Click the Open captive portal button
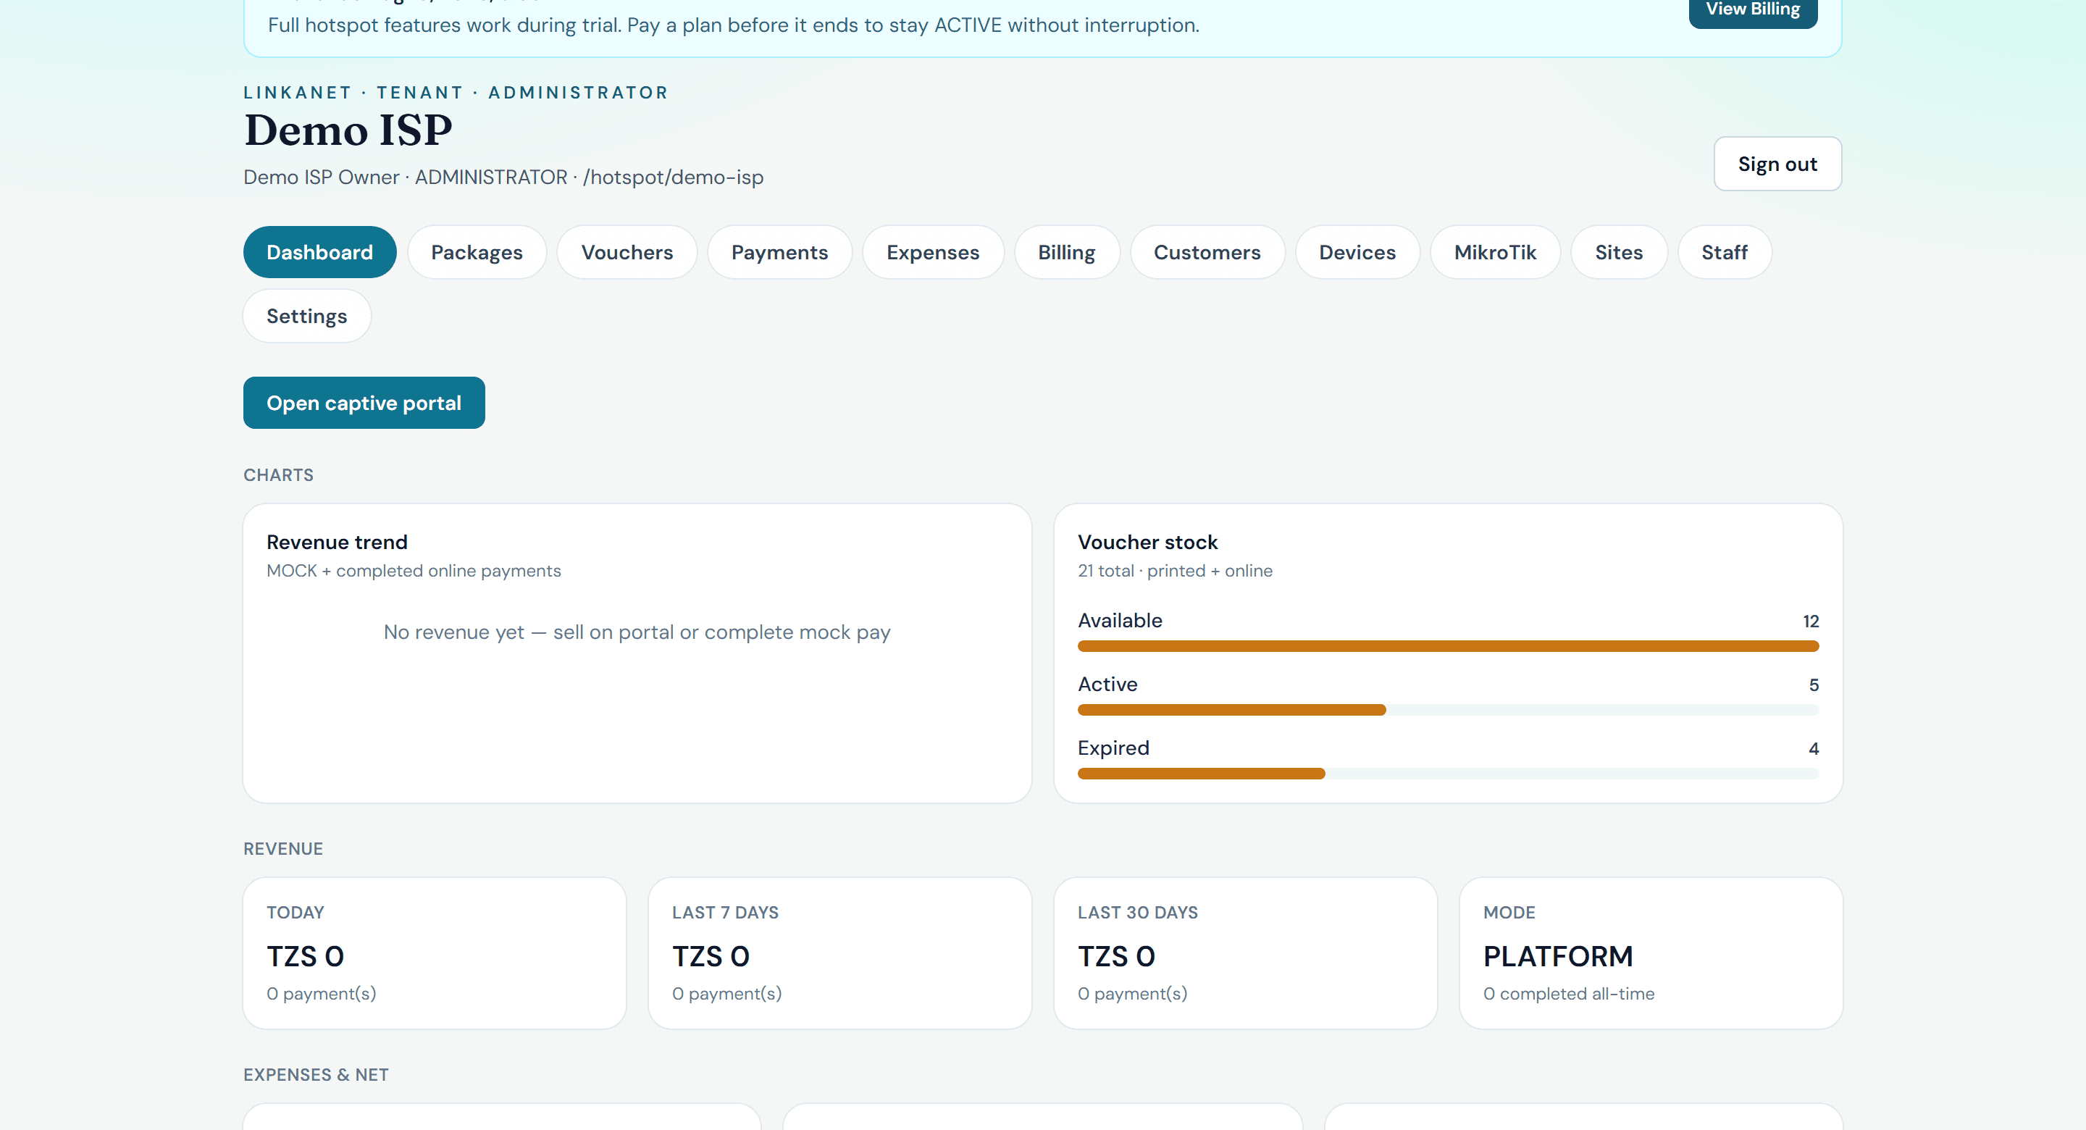2086x1130 pixels. click(364, 403)
